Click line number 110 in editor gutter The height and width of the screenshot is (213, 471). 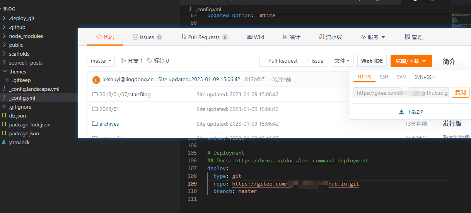(x=192, y=191)
